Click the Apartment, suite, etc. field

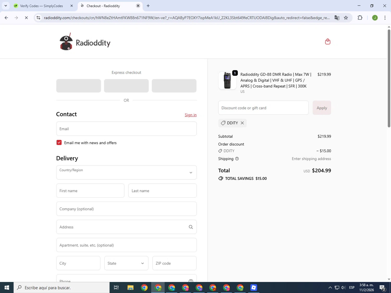[126, 245]
